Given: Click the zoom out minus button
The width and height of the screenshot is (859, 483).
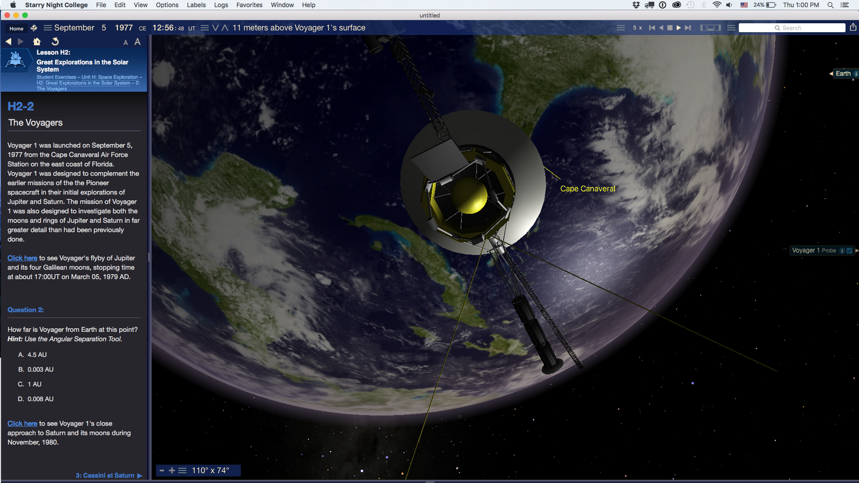Looking at the screenshot, I should (161, 471).
